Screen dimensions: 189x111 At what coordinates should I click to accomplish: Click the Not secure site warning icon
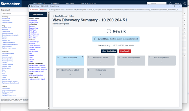30,10
